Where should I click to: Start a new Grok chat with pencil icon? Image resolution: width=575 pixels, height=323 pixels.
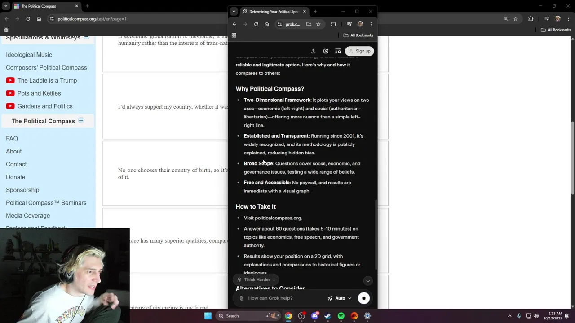326,51
